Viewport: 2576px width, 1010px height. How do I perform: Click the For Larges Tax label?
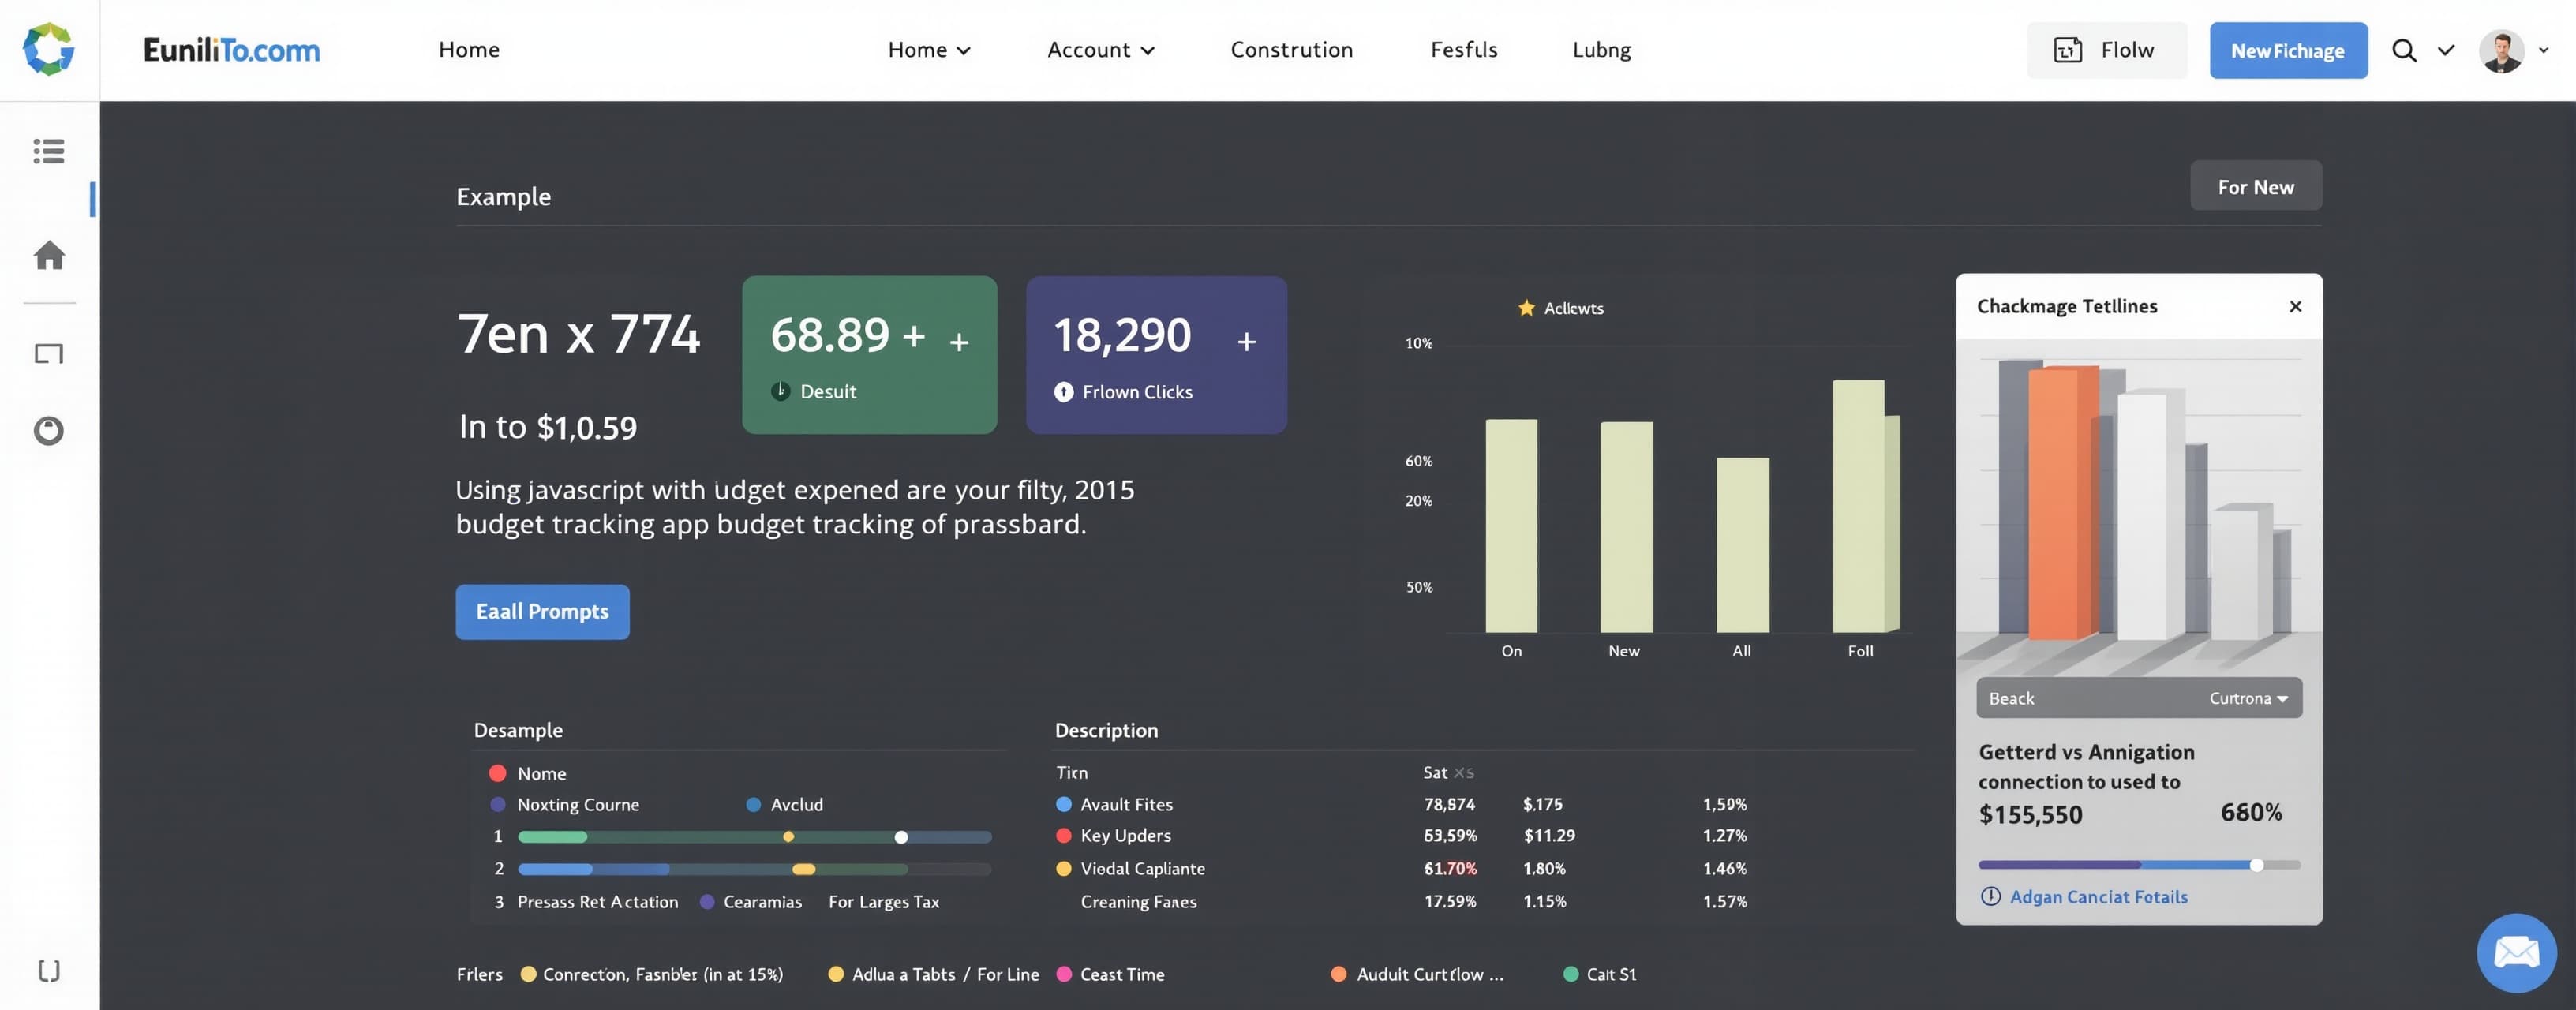pos(884,901)
